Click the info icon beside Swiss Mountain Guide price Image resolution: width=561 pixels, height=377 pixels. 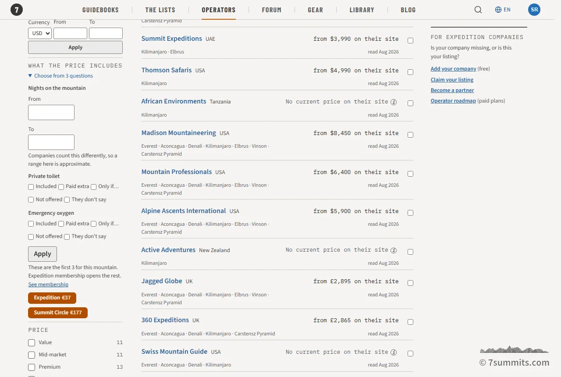394,352
